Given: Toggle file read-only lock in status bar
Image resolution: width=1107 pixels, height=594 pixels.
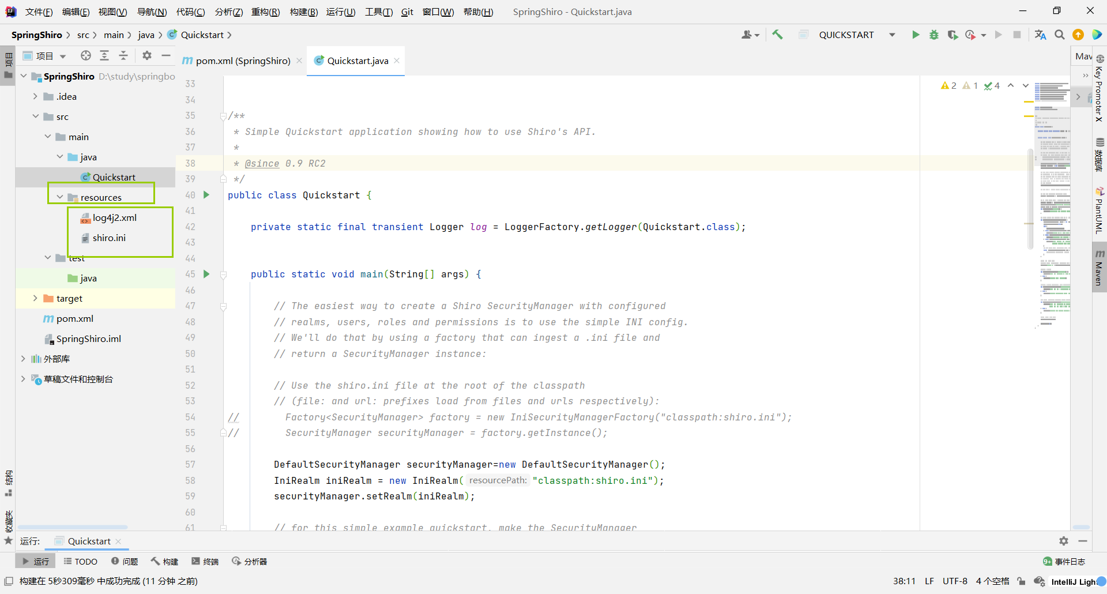Looking at the screenshot, I should coord(1021,581).
